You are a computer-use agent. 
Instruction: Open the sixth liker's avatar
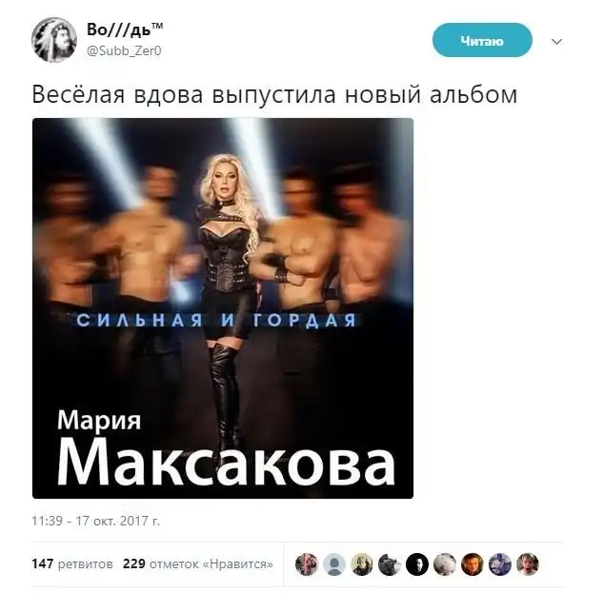(x=445, y=564)
